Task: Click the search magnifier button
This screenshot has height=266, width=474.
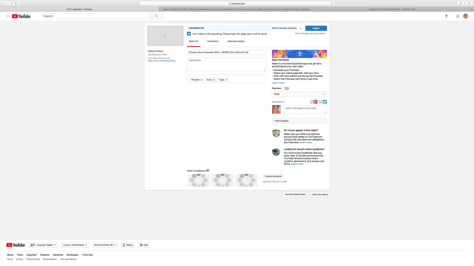Action: point(157,16)
